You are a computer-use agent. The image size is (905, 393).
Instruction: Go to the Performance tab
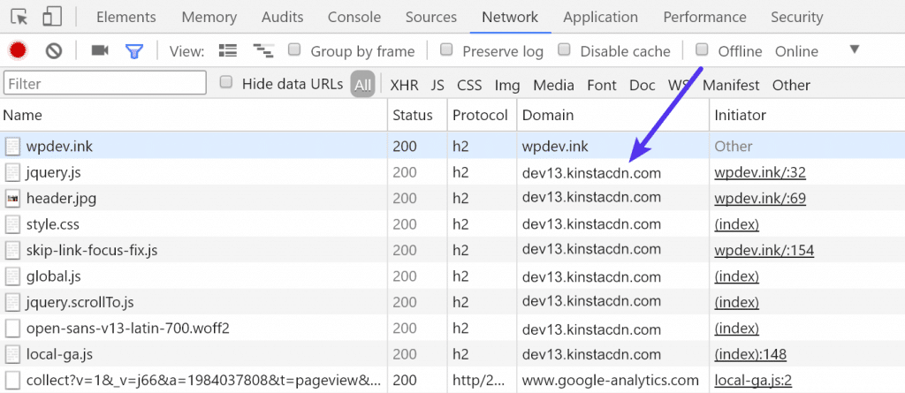pos(704,18)
